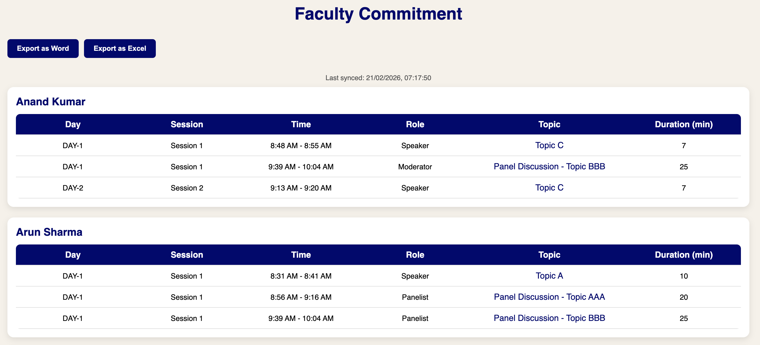The height and width of the screenshot is (345, 760).
Task: Open the Topic C link under Anand Kumar
Action: pos(549,145)
